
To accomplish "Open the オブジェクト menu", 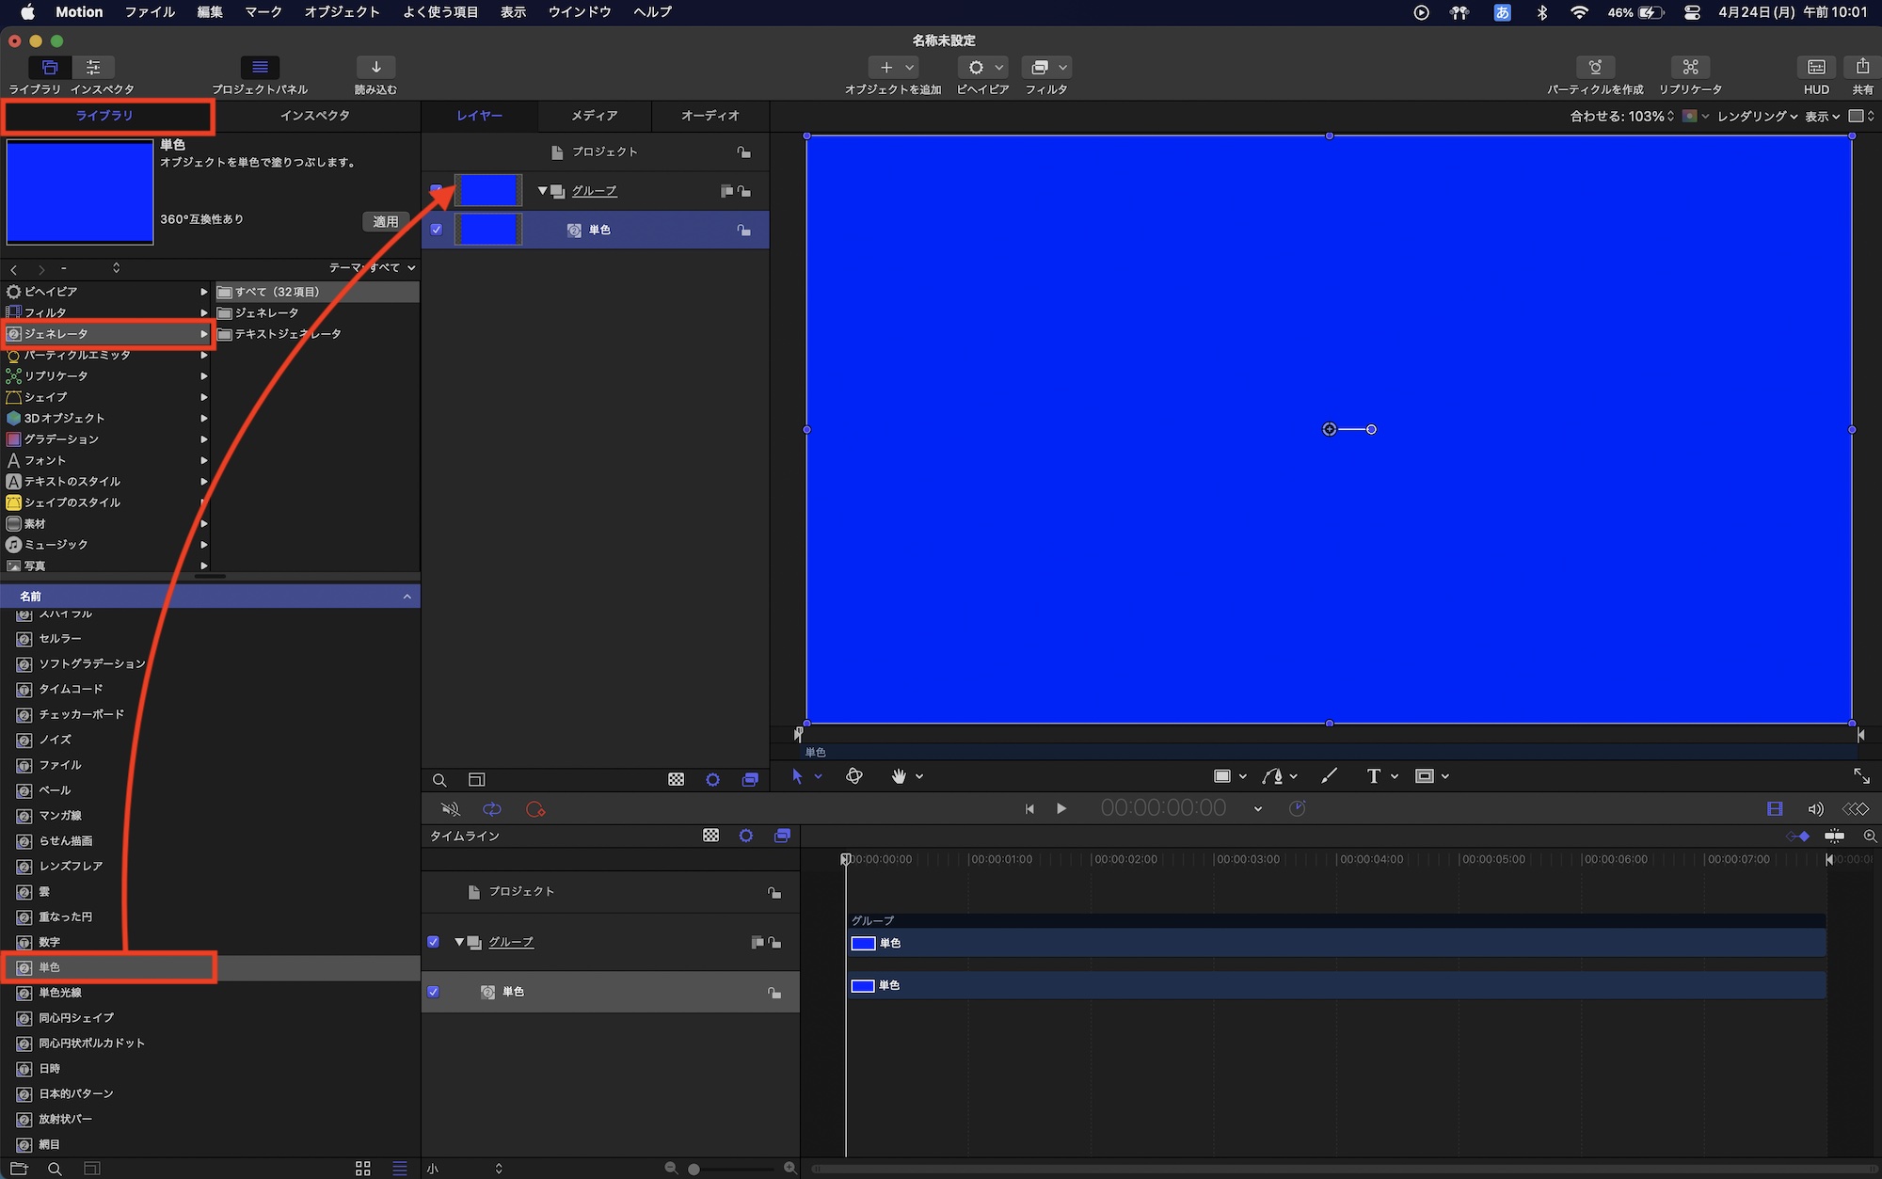I will click(342, 12).
